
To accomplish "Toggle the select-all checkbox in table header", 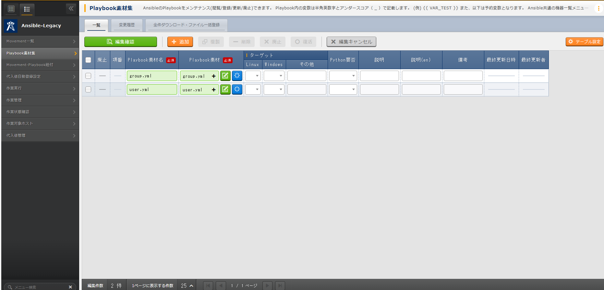I will [x=88, y=60].
